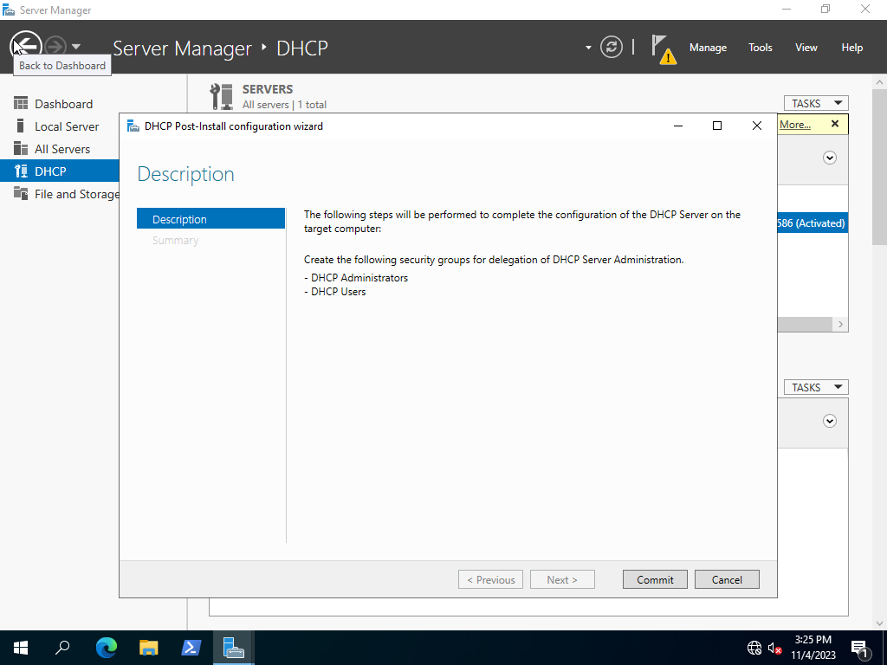Click the Previous button in wizard
Screen dimensions: 887x665
click(x=490, y=579)
